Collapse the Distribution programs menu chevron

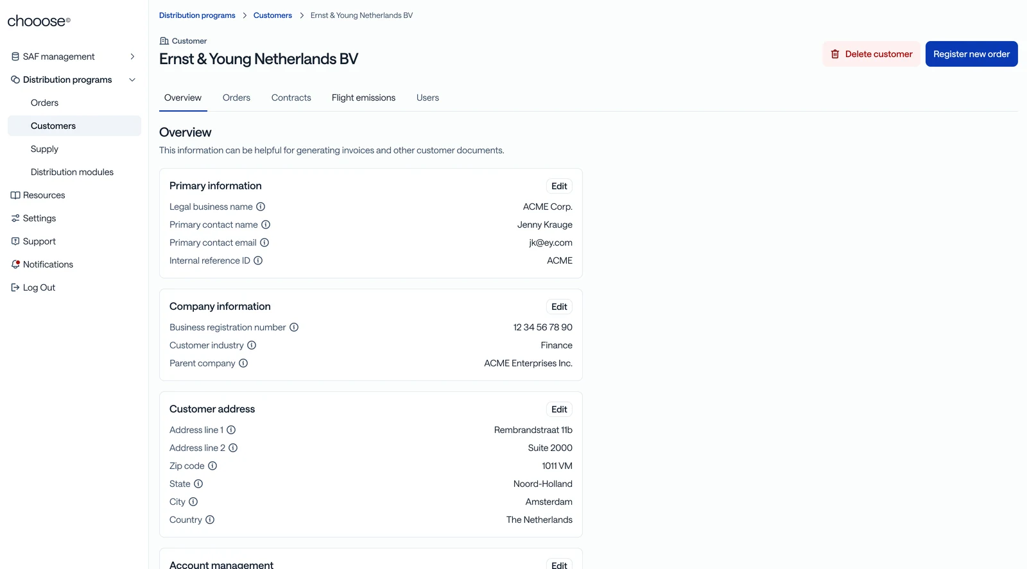[x=132, y=80]
